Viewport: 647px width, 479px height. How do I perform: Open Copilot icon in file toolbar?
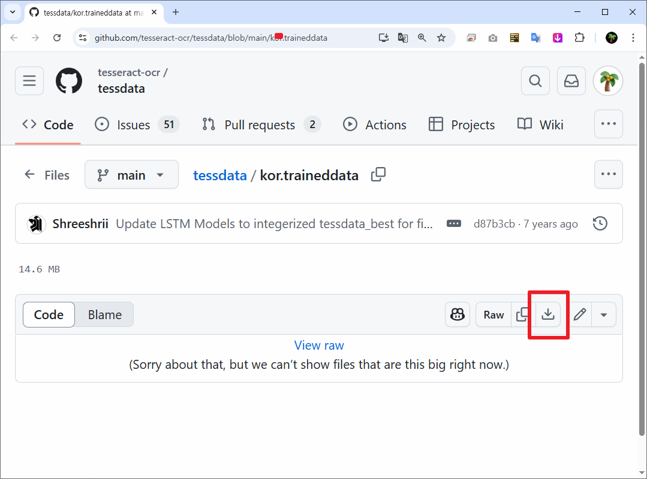(457, 315)
